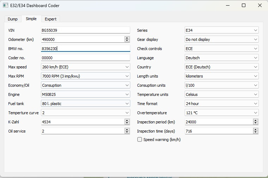Select the Simple tab
The width and height of the screenshot is (268, 178).
click(x=31, y=19)
